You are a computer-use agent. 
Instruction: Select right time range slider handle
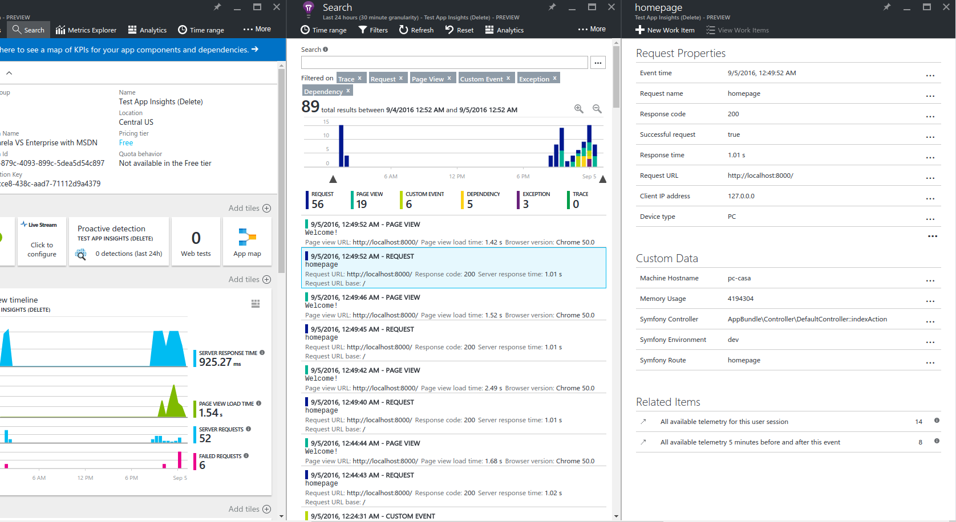(603, 179)
